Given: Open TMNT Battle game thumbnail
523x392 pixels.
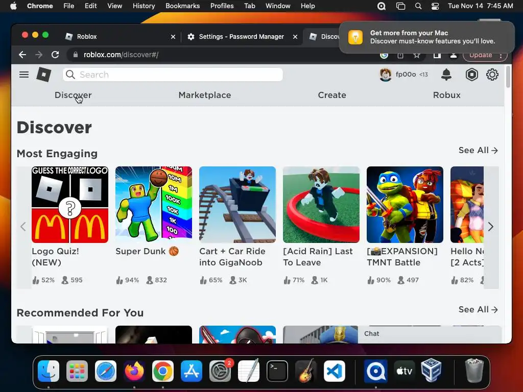Looking at the screenshot, I should (x=405, y=205).
